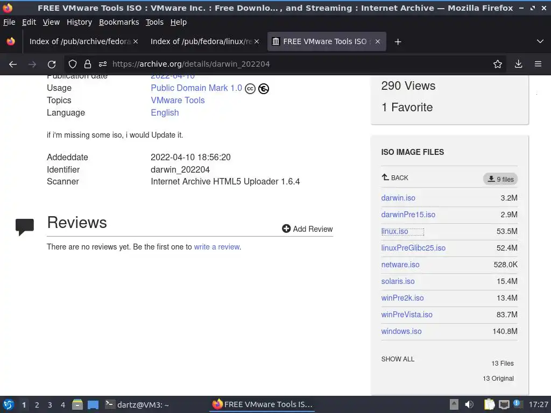Viewport: 551px width, 413px height.
Task: Open the Edit menu
Action: (x=29, y=22)
